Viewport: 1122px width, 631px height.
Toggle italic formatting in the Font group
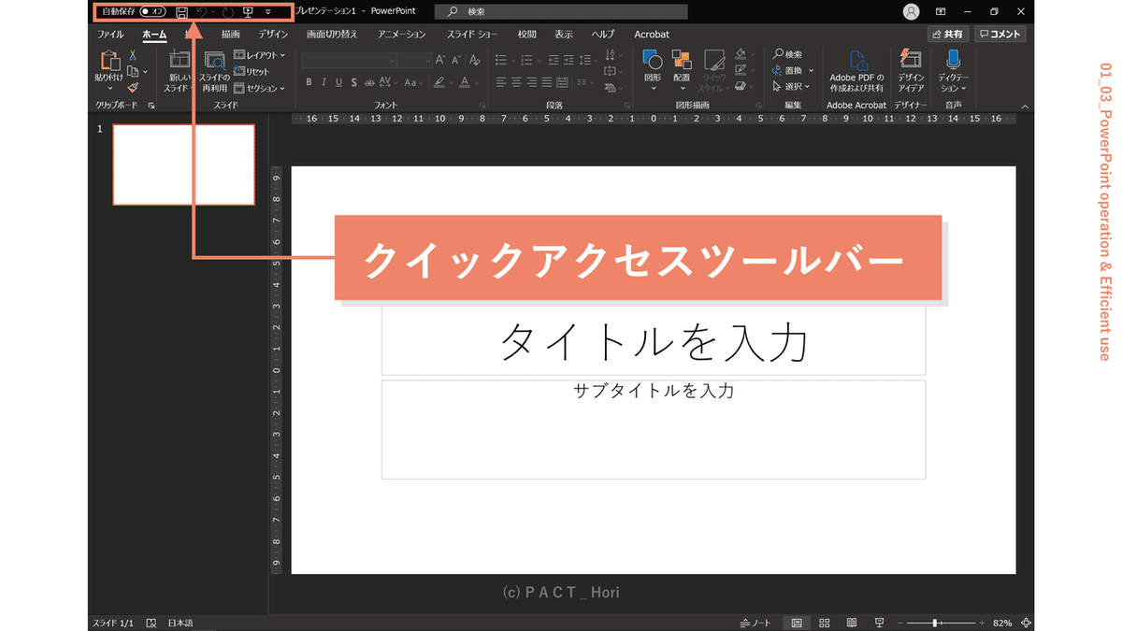[322, 81]
